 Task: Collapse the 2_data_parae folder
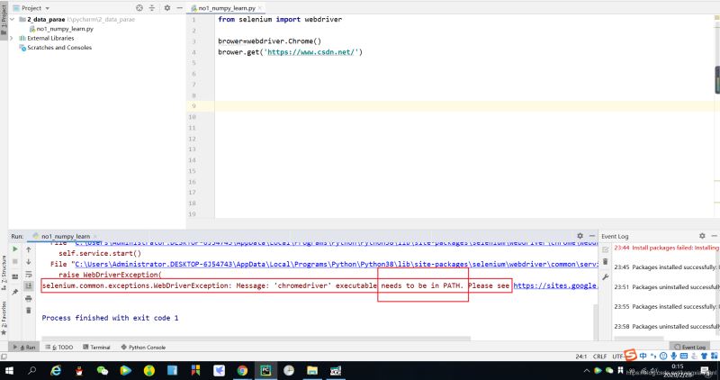[13, 20]
